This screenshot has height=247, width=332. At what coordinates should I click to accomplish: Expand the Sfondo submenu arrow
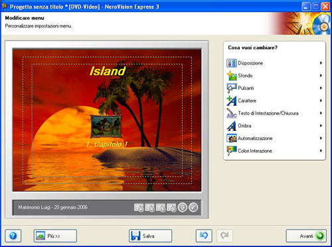[x=321, y=76]
